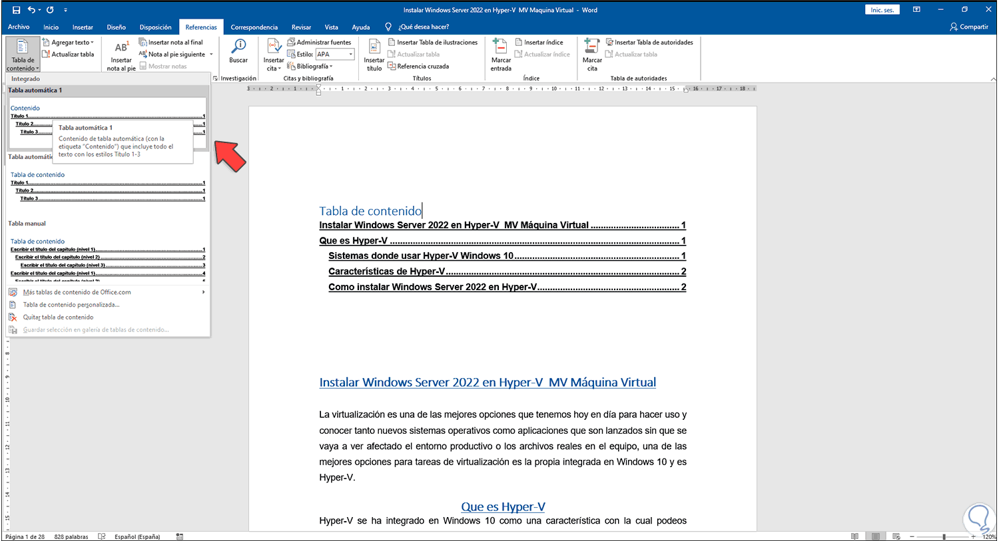
Task: Switch to Web Layout view in the status bar
Action: (x=896, y=536)
